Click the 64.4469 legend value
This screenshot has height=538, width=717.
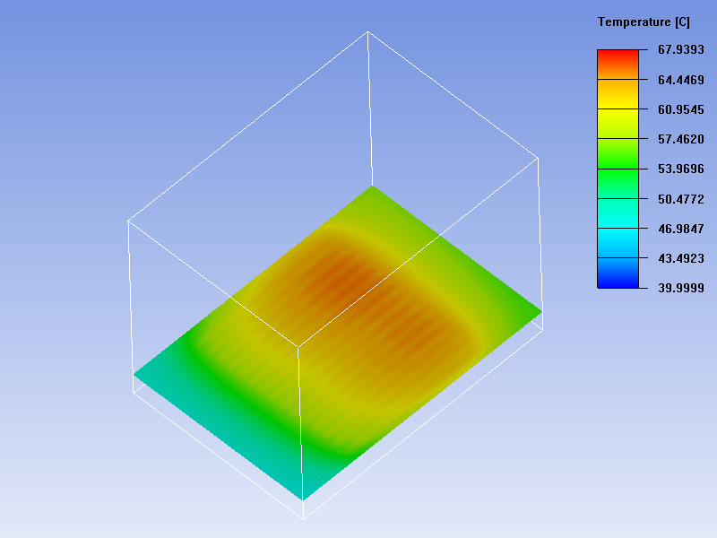681,80
